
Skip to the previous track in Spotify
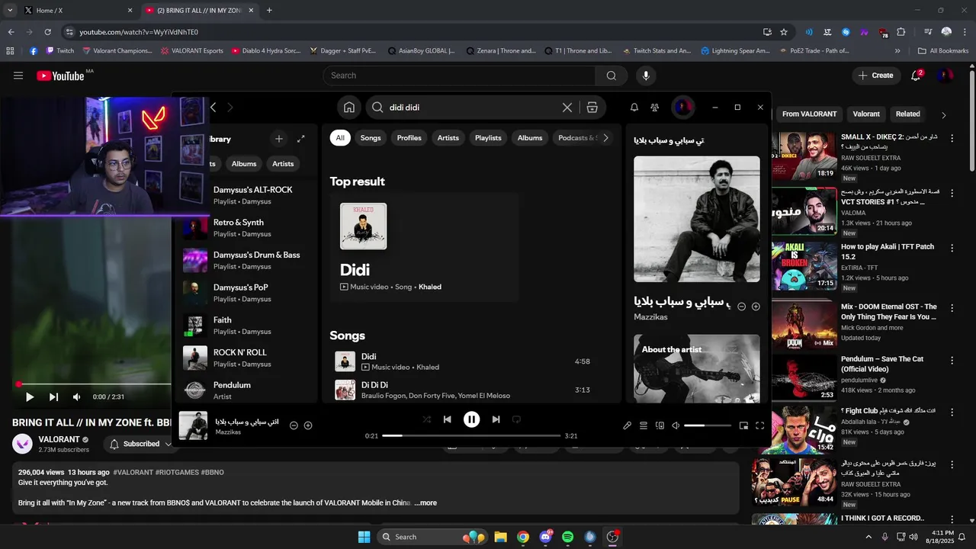point(448,419)
